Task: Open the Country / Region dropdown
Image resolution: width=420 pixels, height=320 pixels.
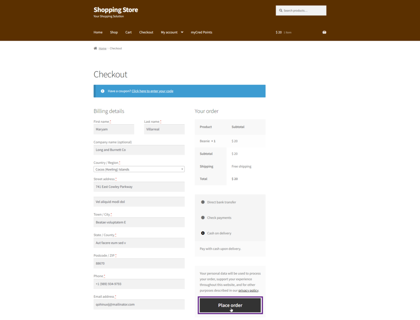Action: [139, 169]
